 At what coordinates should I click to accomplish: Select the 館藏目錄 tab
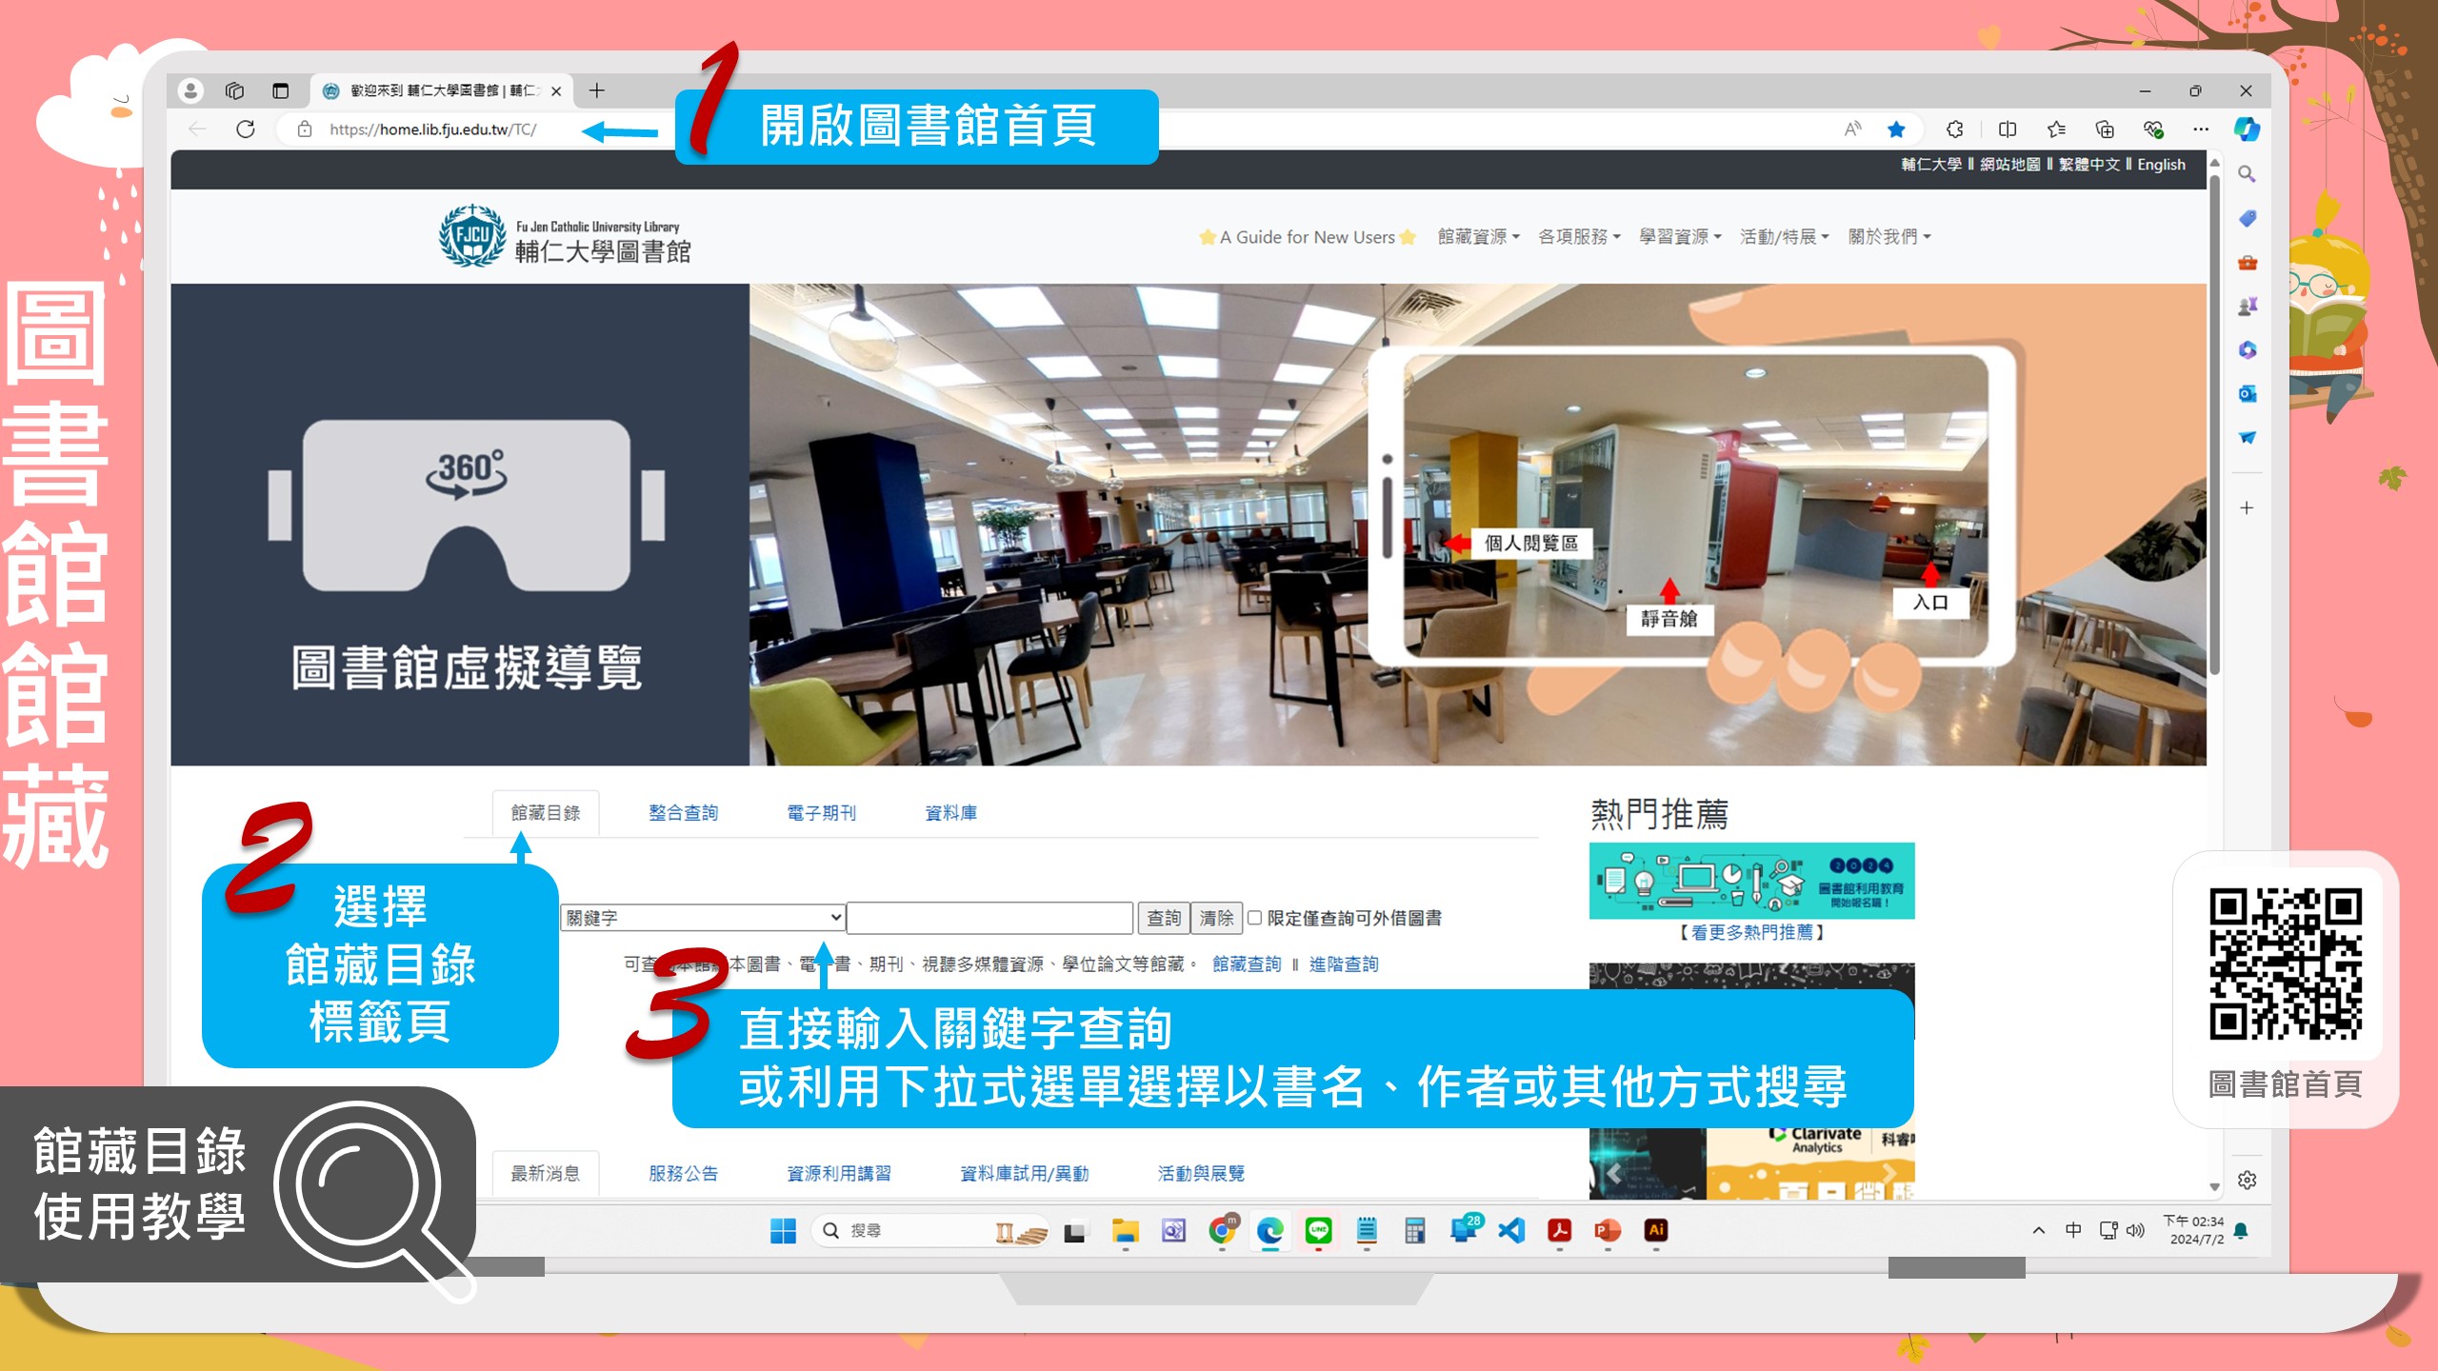point(543,812)
